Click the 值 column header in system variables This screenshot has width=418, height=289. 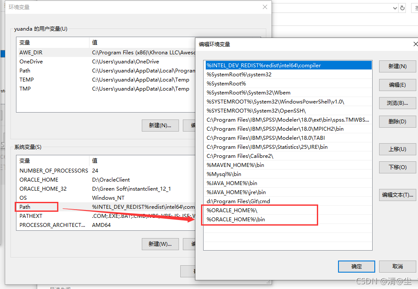click(x=142, y=161)
